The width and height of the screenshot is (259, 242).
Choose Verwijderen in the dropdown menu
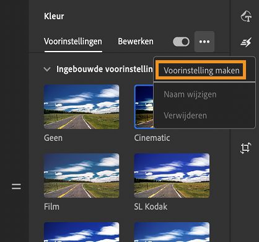click(x=185, y=115)
